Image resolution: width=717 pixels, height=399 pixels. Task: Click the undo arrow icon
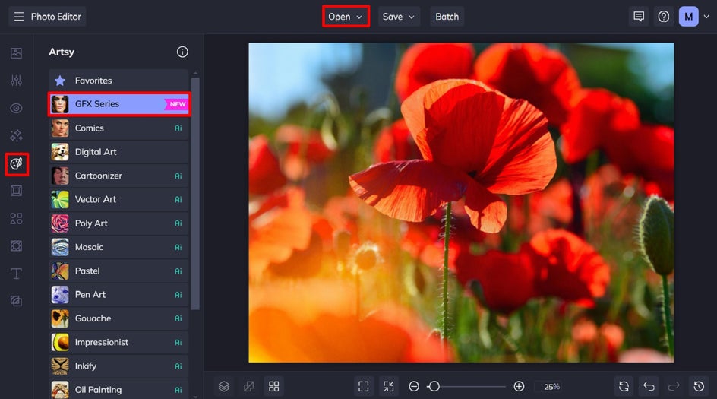coord(649,387)
